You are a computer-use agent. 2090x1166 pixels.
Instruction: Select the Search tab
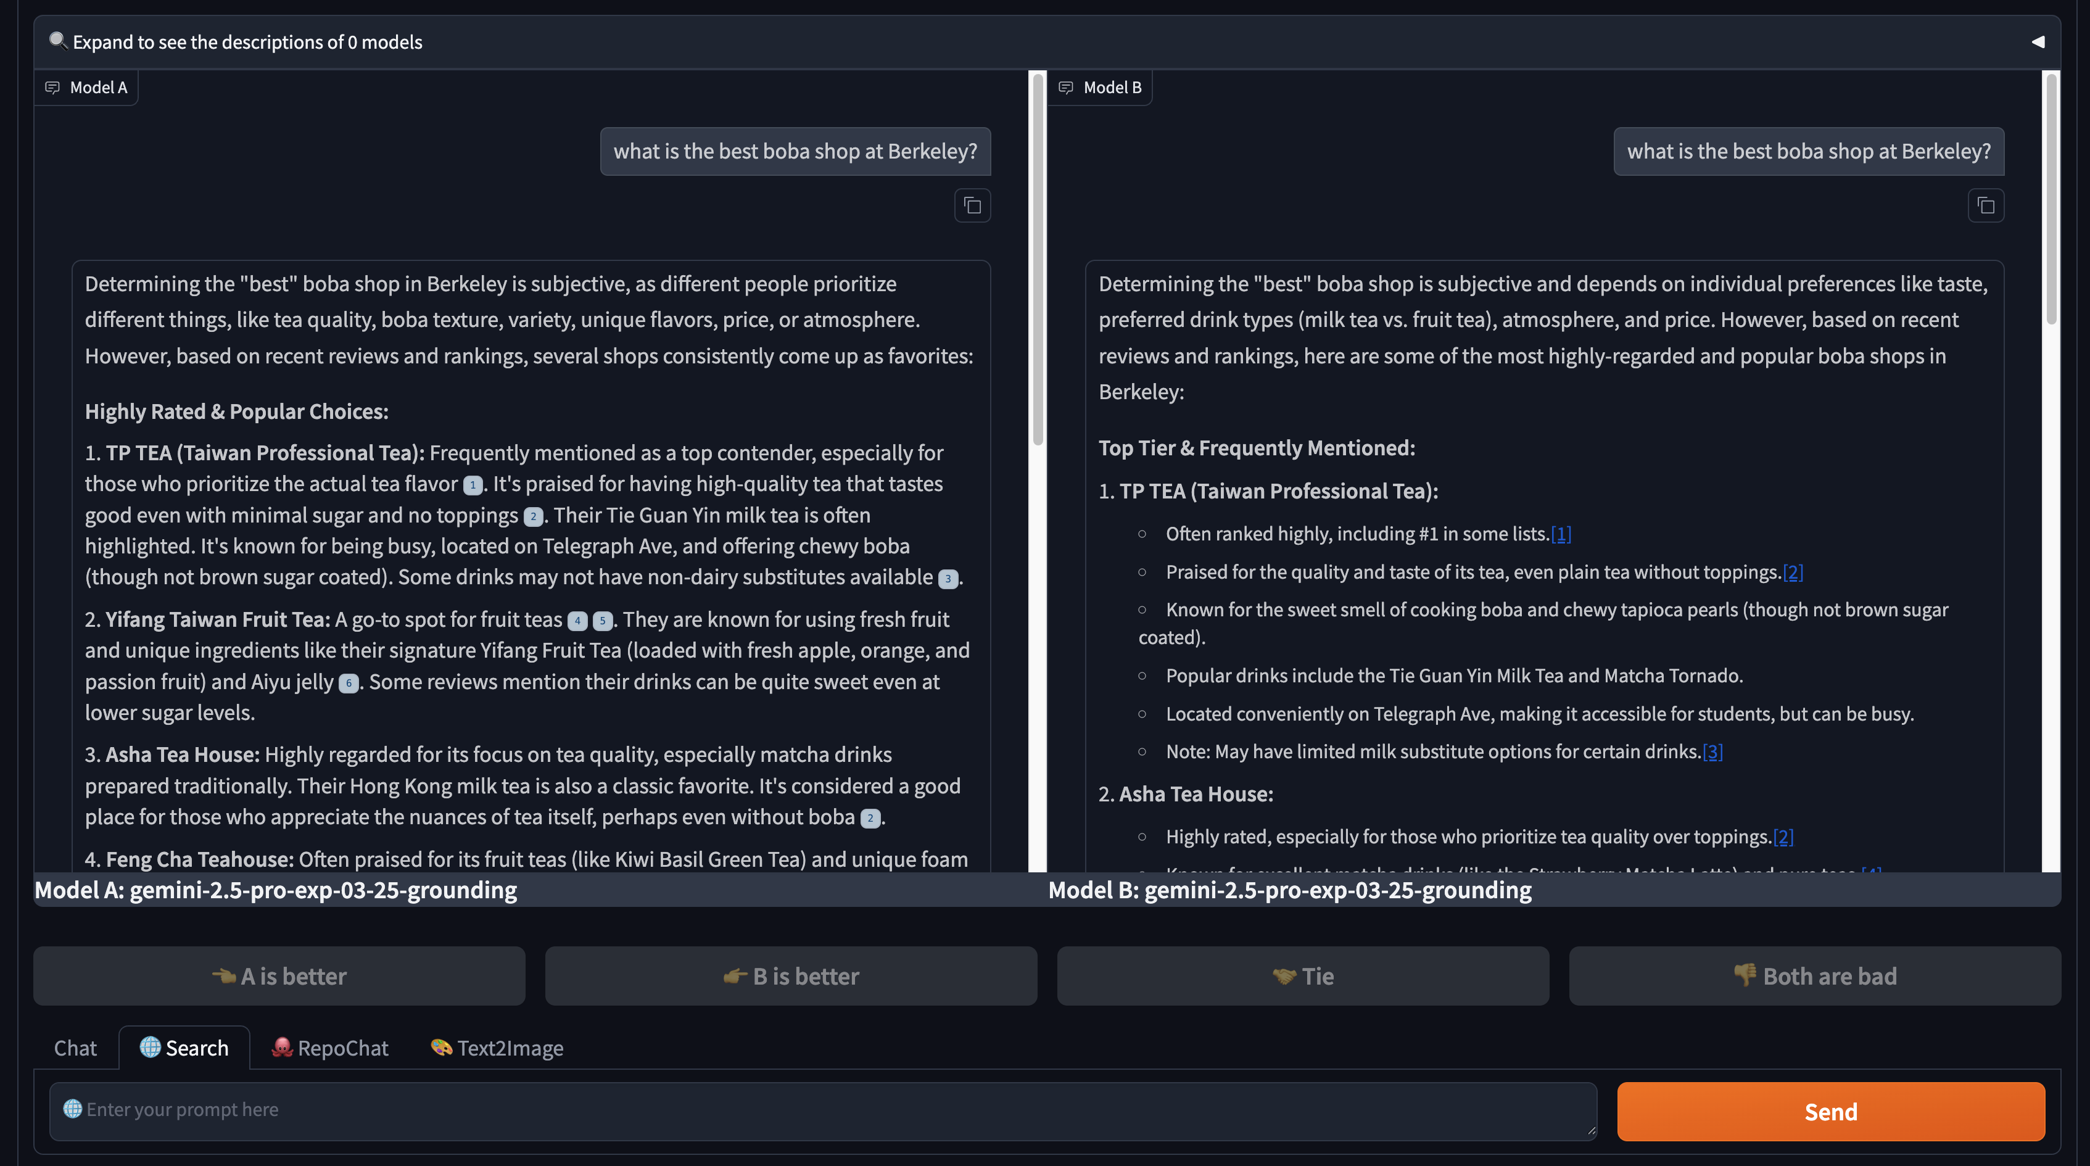tap(184, 1048)
